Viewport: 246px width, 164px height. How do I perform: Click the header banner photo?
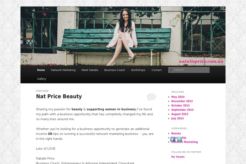pos(123,36)
